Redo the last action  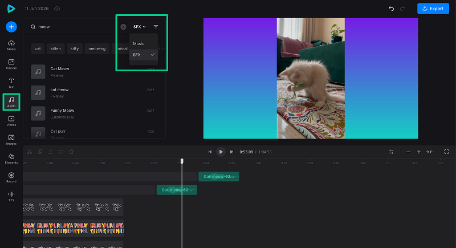402,9
